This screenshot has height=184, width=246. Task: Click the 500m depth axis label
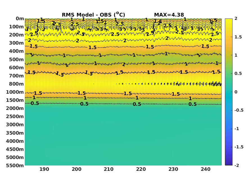[x=17, y=60]
